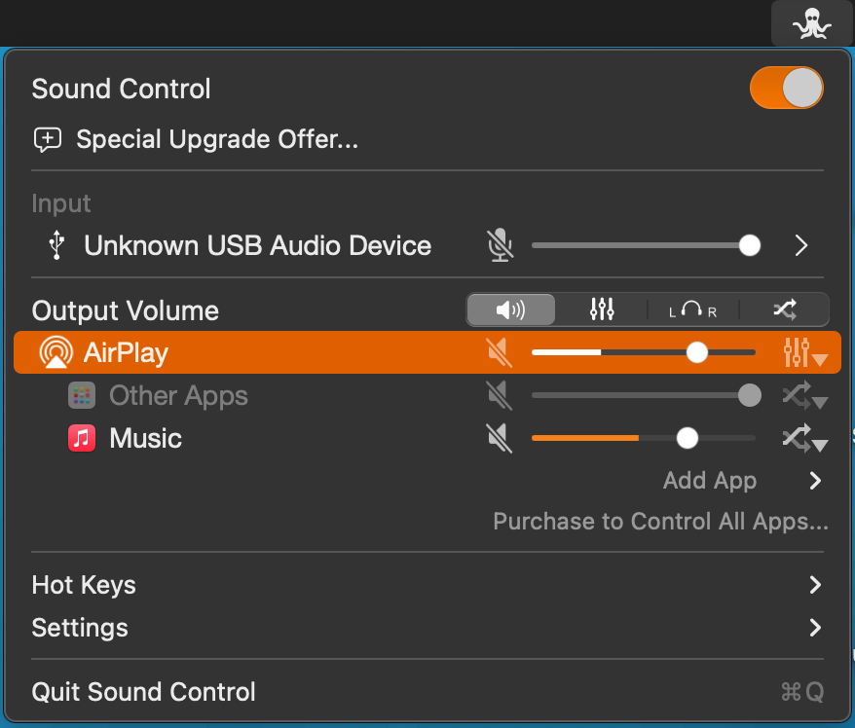Screen dimensions: 855x728
Task: Switch to the equalizer tab
Action: coord(602,310)
